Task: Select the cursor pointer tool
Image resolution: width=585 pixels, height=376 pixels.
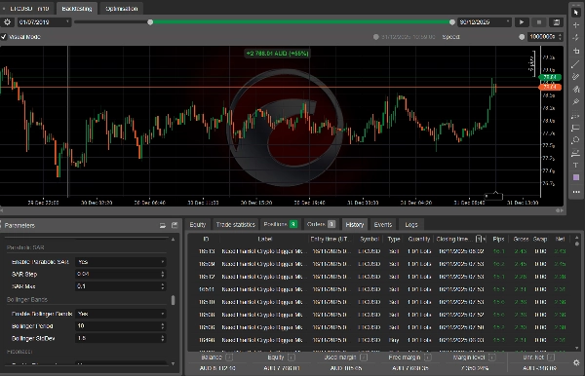Action: [576, 13]
